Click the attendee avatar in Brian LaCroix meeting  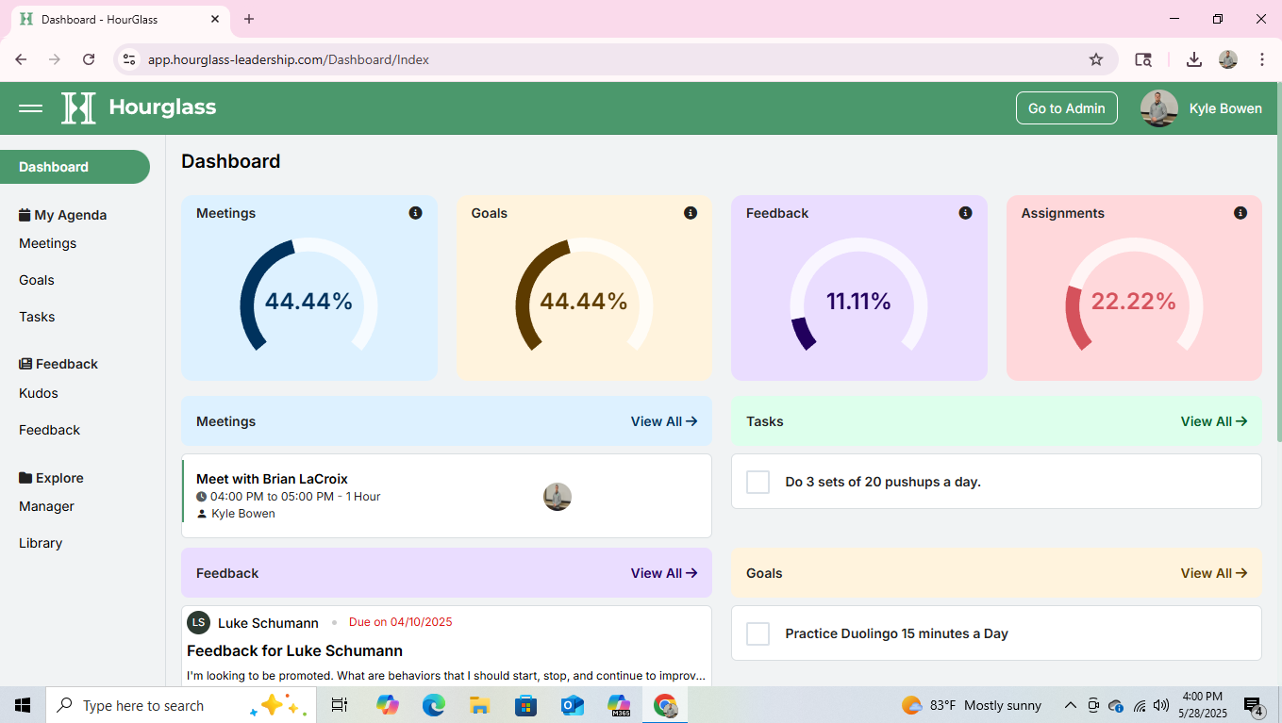[x=558, y=497]
